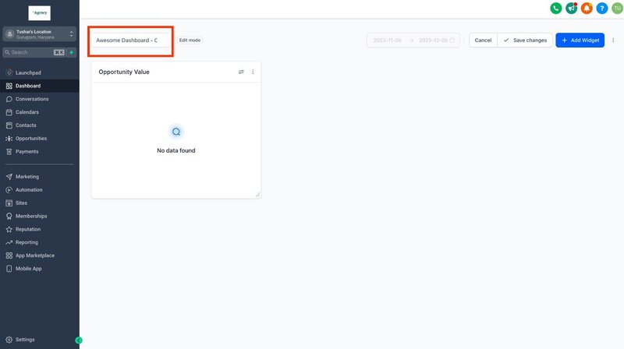The height and width of the screenshot is (349, 624).
Task: Collapse the sidebar with green arrow button
Action: pos(79,340)
